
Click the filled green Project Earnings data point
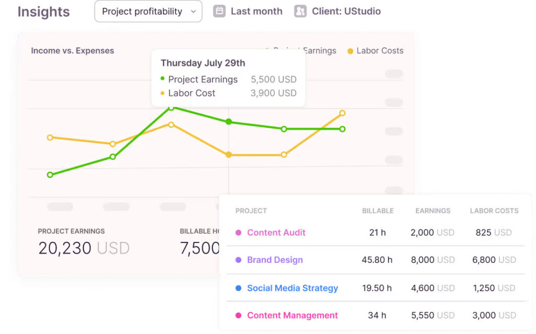tap(228, 121)
